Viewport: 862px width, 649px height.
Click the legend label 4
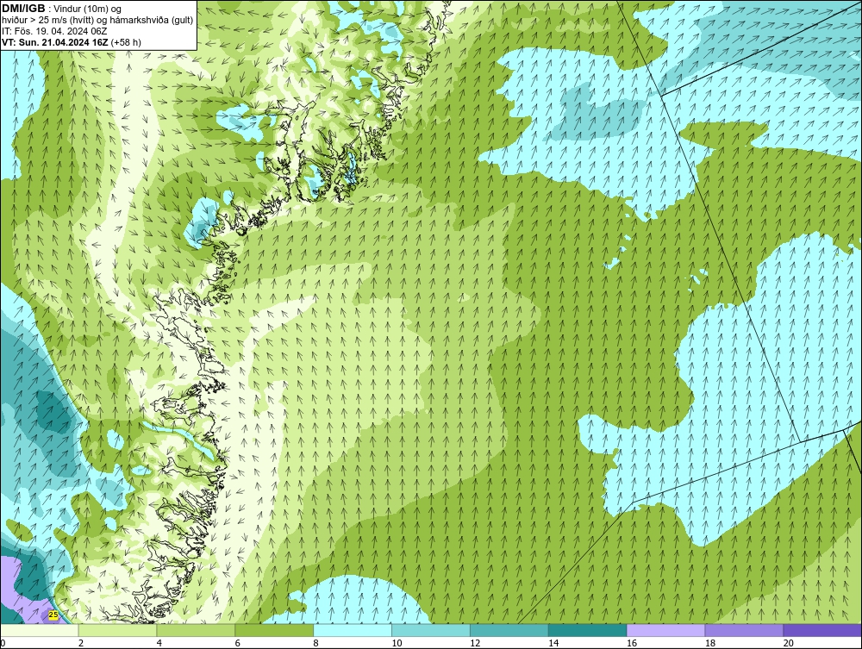[159, 643]
